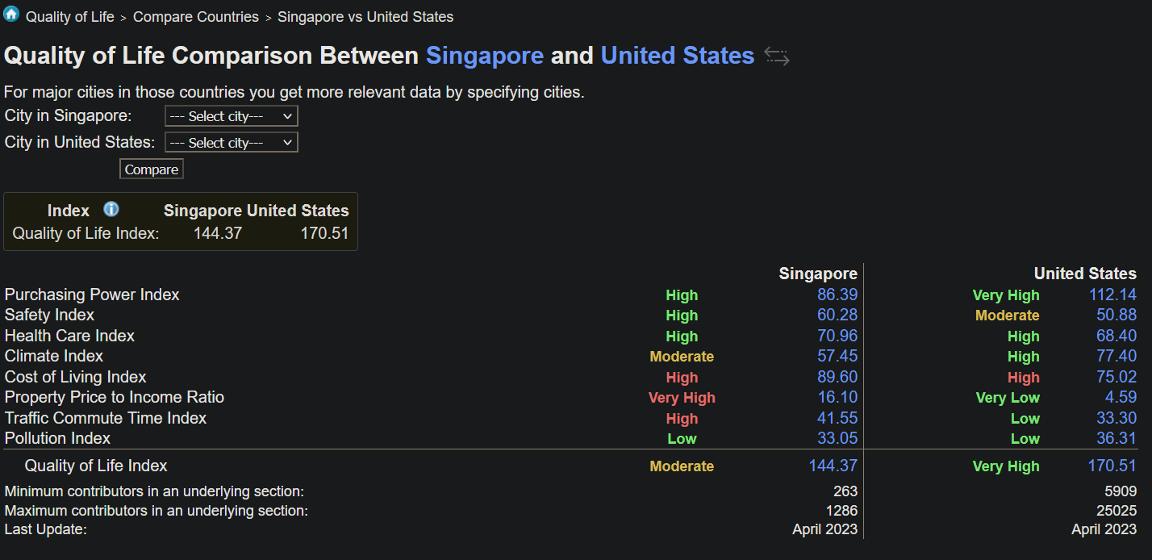Select the Safety Index row label
1152x560 pixels.
[49, 315]
